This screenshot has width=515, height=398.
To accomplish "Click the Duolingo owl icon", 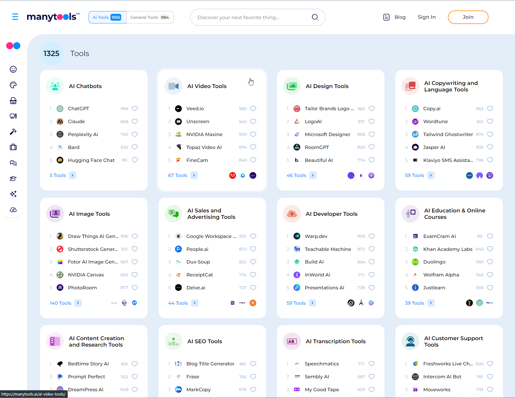I will (x=415, y=262).
